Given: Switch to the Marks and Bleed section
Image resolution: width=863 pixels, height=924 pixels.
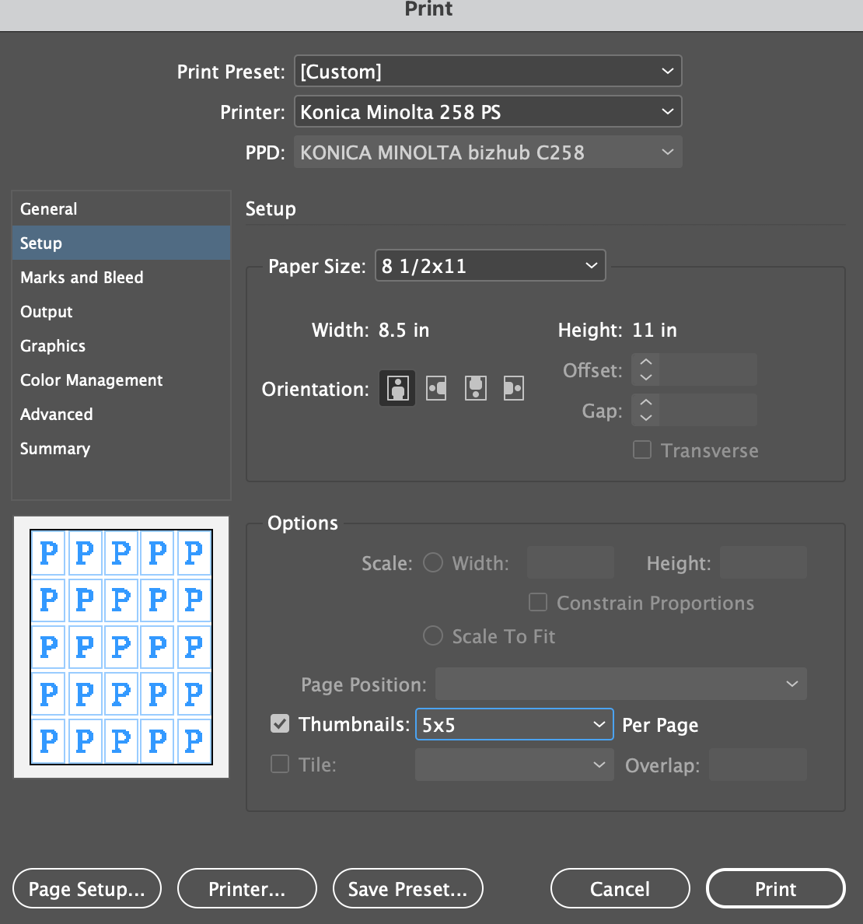Looking at the screenshot, I should pyautogui.click(x=82, y=277).
